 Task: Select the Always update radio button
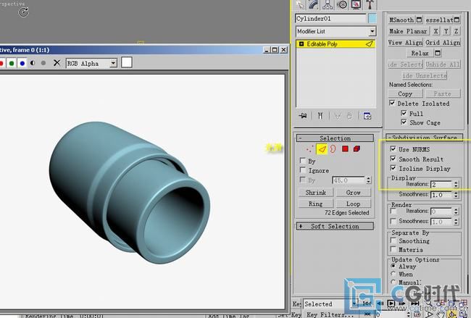[393, 266]
